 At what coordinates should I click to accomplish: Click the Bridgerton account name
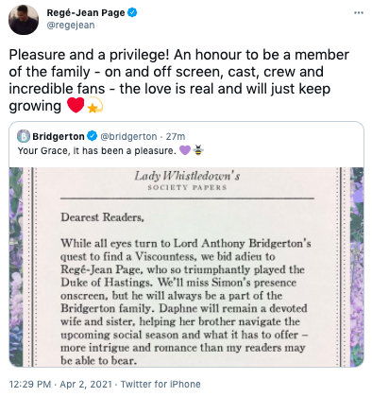59,136
